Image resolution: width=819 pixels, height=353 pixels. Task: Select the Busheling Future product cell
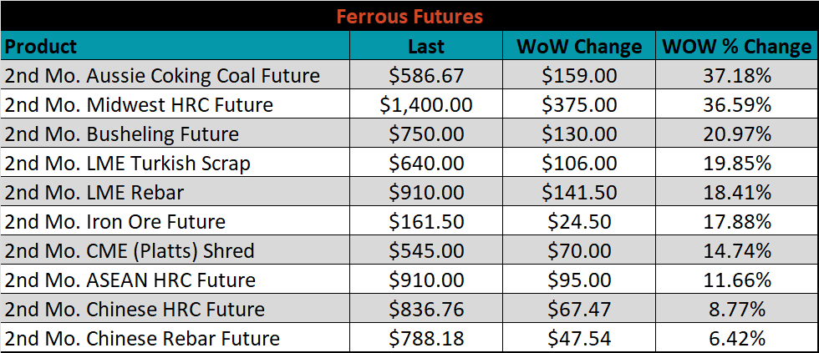175,134
